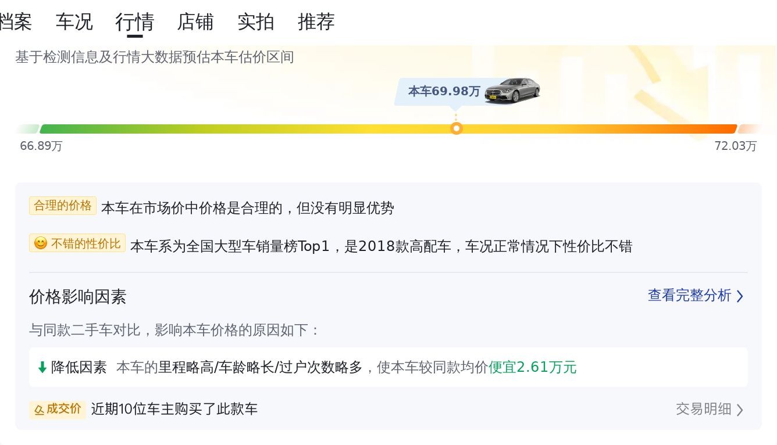Click the 合理的价格 tag
The image size is (777, 445).
click(63, 206)
